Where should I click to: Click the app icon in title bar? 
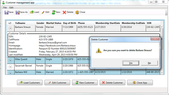pos(3,3)
